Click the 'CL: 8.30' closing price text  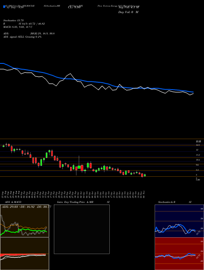[x=74, y=7]
